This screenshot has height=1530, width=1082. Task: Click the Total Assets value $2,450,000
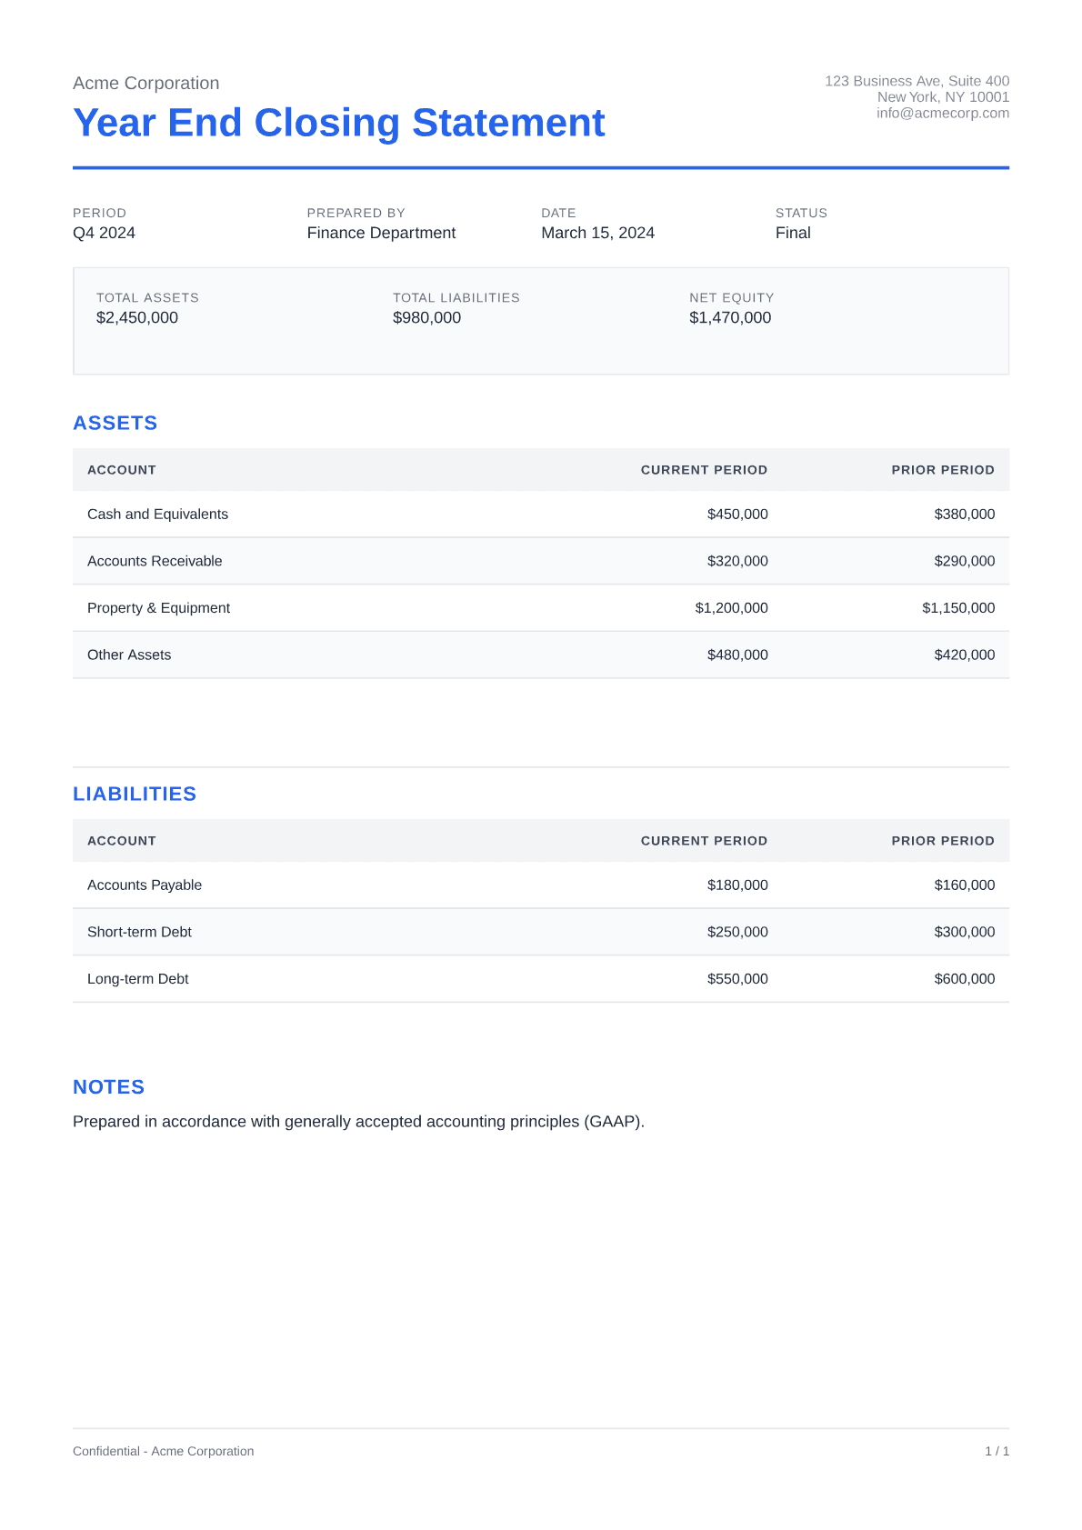click(137, 318)
